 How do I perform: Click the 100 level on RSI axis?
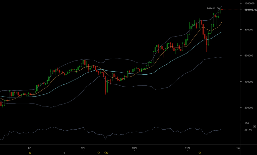(247, 123)
